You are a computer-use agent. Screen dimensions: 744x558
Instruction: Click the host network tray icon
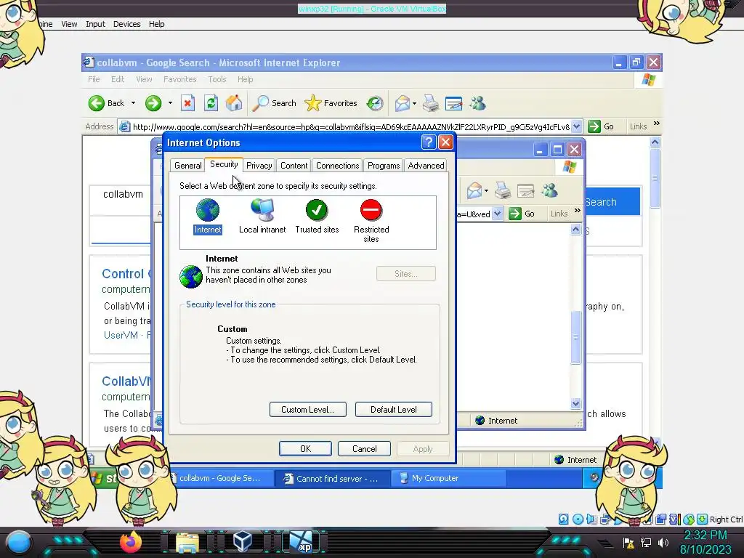(x=646, y=542)
